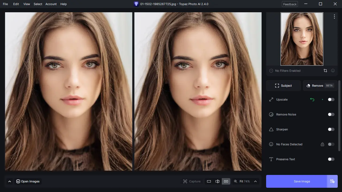Click the Fit 74% zoom level
This screenshot has height=192, width=342.
click(x=244, y=181)
